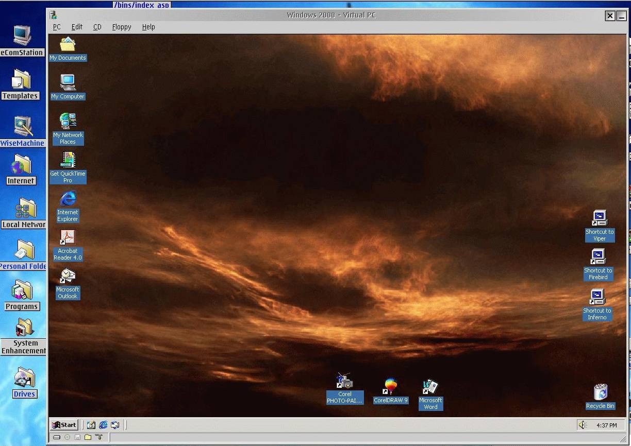
Task: Click the hard disk status icon
Action: [57, 437]
